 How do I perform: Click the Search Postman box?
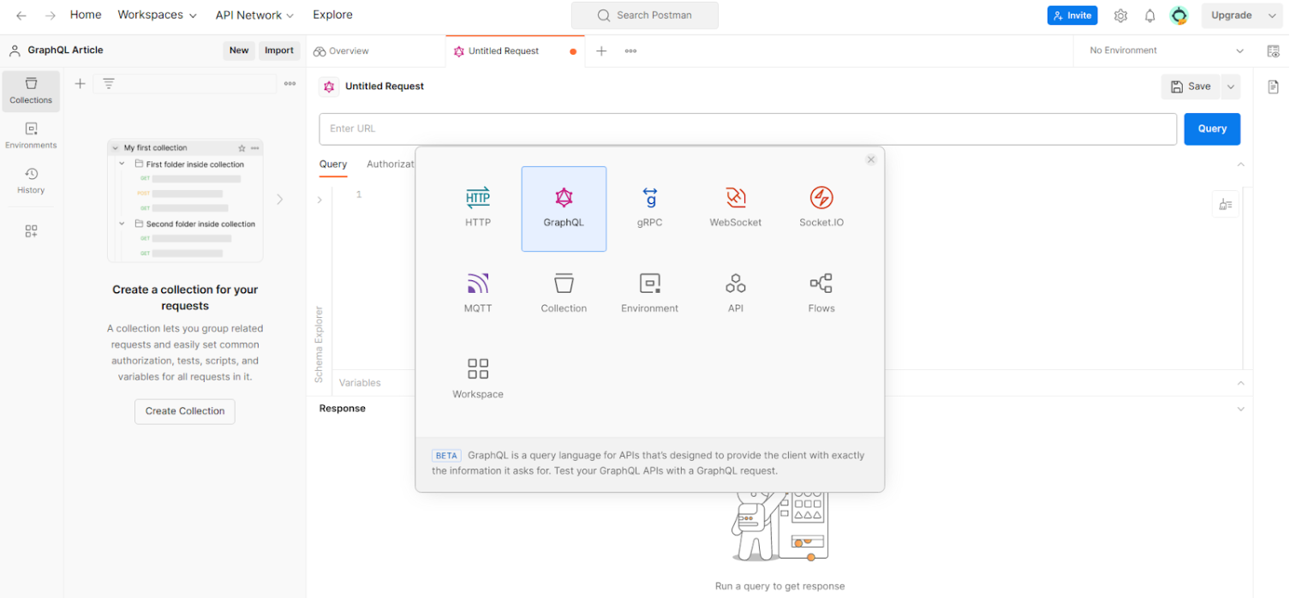645,15
